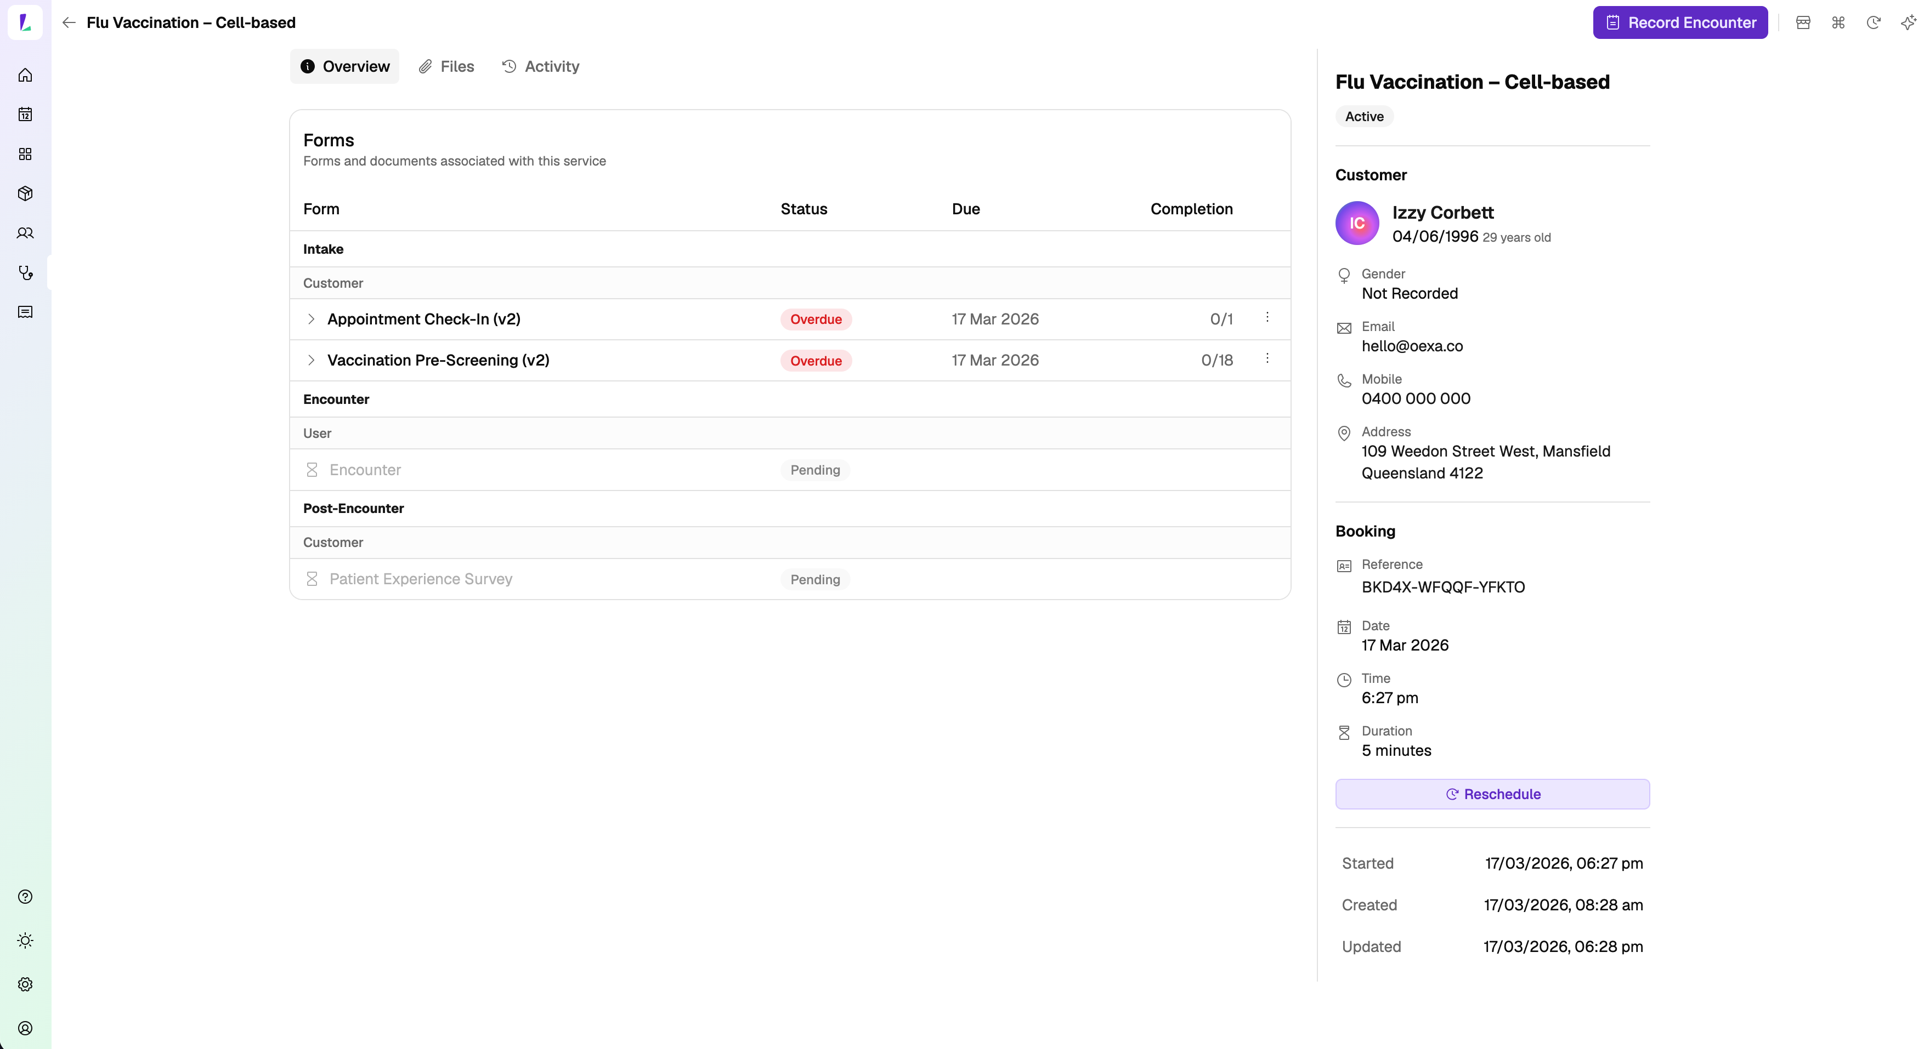Open the Calendar sidebar icon
This screenshot has width=1924, height=1049.
click(25, 115)
